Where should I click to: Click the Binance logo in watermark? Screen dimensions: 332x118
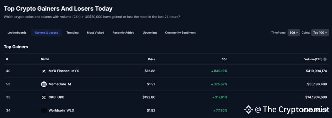click(x=248, y=110)
